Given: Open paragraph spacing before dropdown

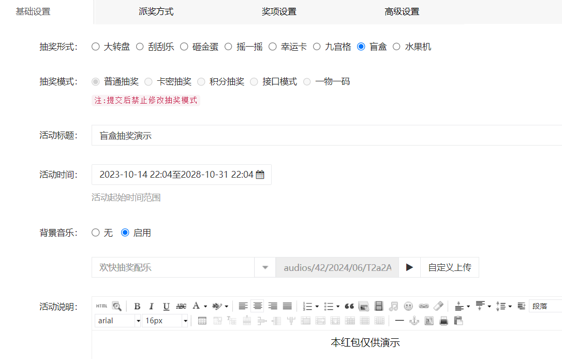Looking at the screenshot, I should click(x=468, y=307).
